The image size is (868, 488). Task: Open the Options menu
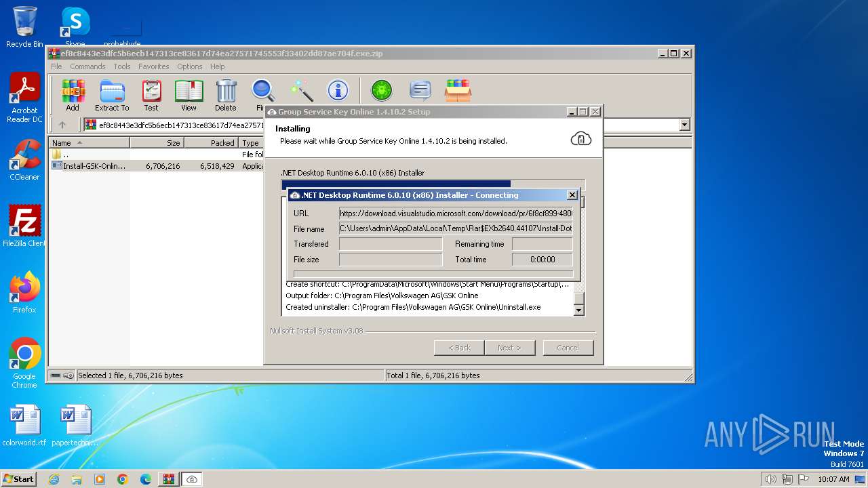point(190,66)
